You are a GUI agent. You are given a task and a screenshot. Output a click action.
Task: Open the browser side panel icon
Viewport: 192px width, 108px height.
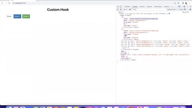point(183,3)
